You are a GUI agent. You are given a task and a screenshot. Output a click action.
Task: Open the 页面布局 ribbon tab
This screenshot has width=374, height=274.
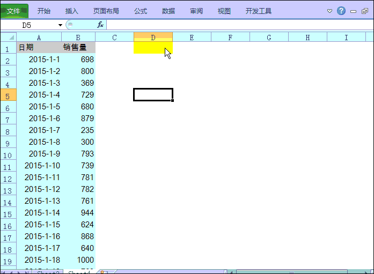coord(106,11)
